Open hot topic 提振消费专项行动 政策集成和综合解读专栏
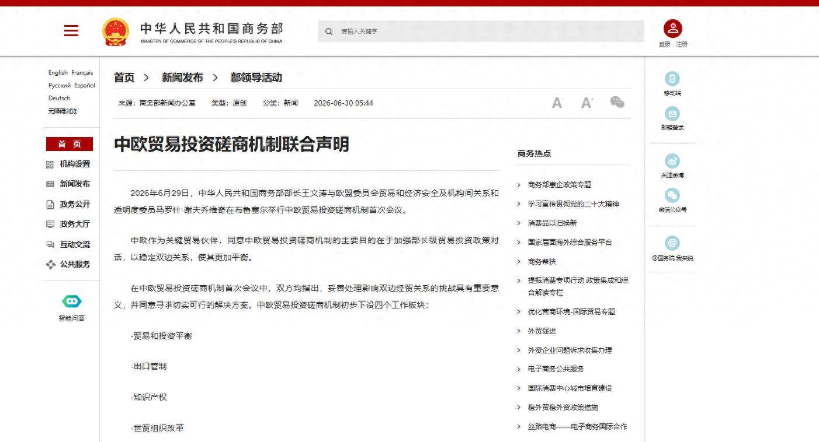Viewport: 819px width, 442px height. click(x=578, y=286)
